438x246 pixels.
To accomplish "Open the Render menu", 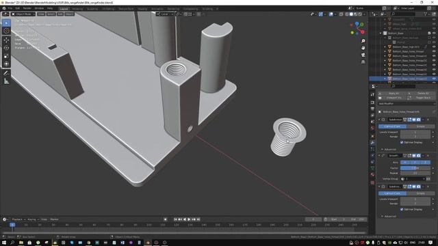I will coord(27,8).
